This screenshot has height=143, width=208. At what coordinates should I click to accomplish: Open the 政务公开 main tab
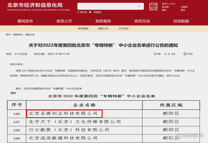64,21
